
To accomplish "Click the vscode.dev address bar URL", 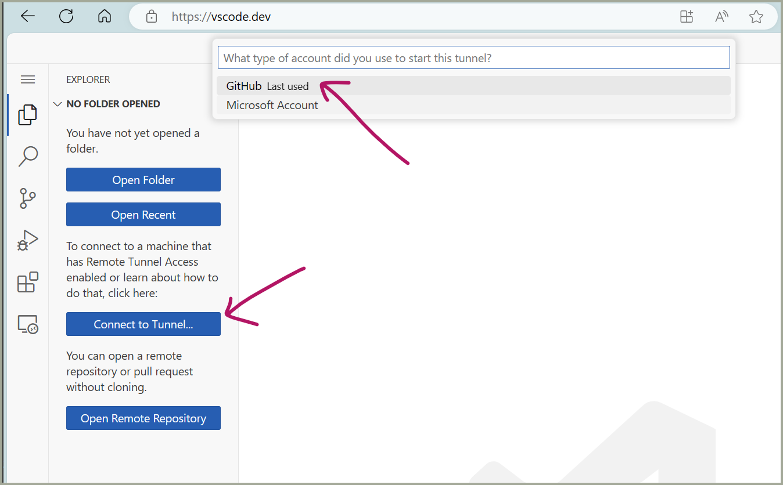I will click(x=221, y=17).
